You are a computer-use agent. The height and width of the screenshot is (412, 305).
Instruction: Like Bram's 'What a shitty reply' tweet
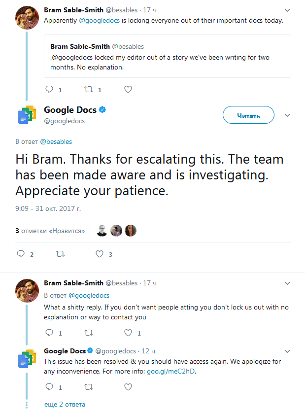[x=128, y=333]
